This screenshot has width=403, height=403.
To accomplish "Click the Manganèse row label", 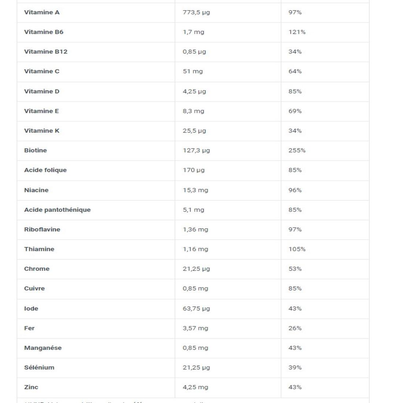I will (43, 348).
